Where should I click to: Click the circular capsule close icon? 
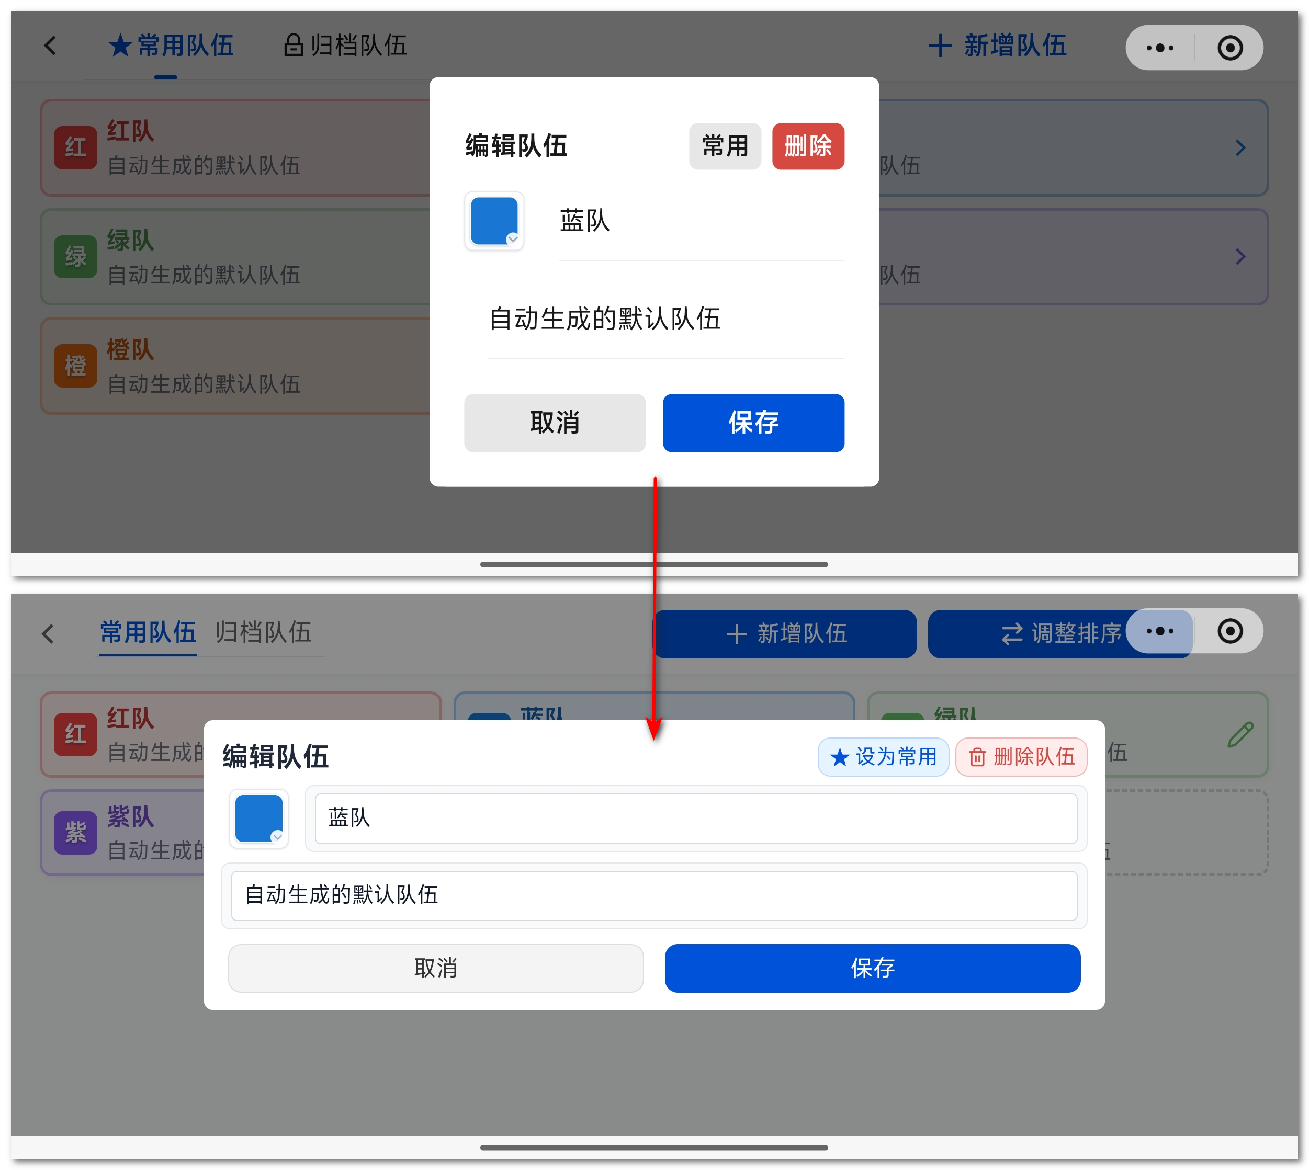[1230, 47]
